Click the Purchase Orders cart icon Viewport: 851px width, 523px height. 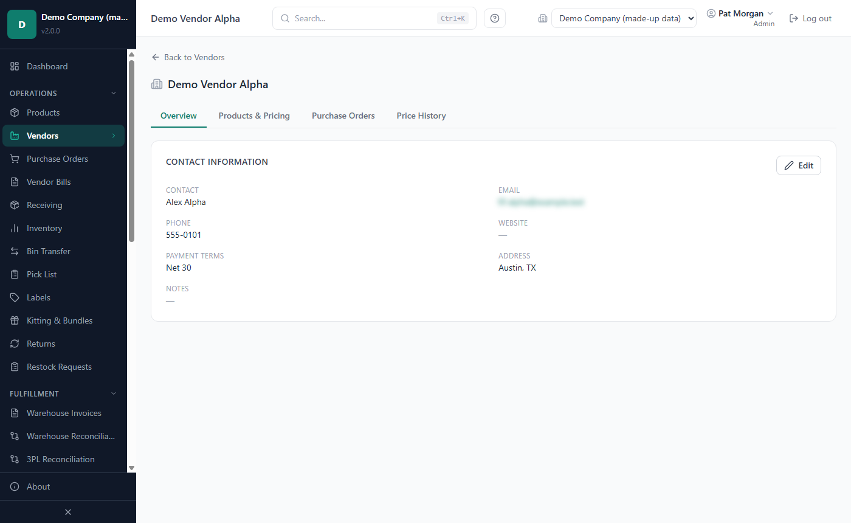15,159
